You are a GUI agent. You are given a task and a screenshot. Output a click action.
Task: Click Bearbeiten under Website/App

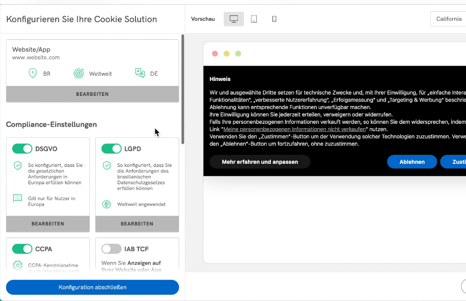coord(92,94)
